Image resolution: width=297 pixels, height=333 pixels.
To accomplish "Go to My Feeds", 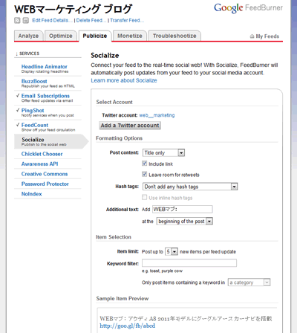I will click(267, 36).
